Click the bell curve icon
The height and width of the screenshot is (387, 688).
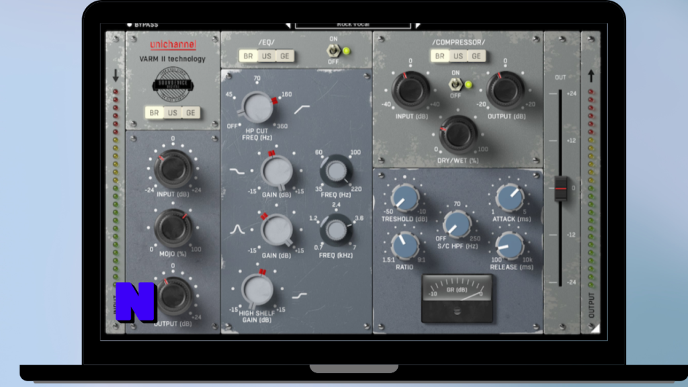click(237, 230)
